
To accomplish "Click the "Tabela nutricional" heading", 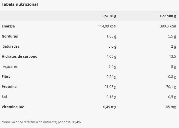I will [x=20, y=4].
